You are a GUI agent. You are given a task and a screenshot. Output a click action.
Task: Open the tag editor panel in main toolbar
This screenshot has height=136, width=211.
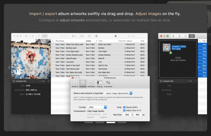pyautogui.click(x=26, y=36)
